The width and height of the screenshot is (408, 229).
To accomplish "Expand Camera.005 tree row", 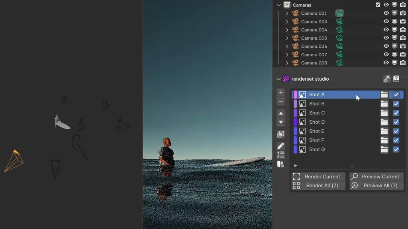I will coord(287,38).
